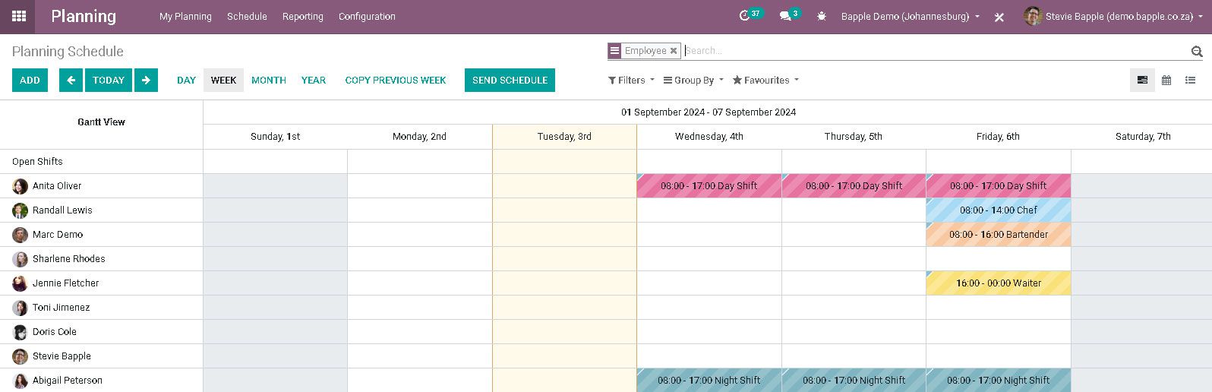The height and width of the screenshot is (392, 1212).
Task: Go to next week arrow
Action: (146, 81)
